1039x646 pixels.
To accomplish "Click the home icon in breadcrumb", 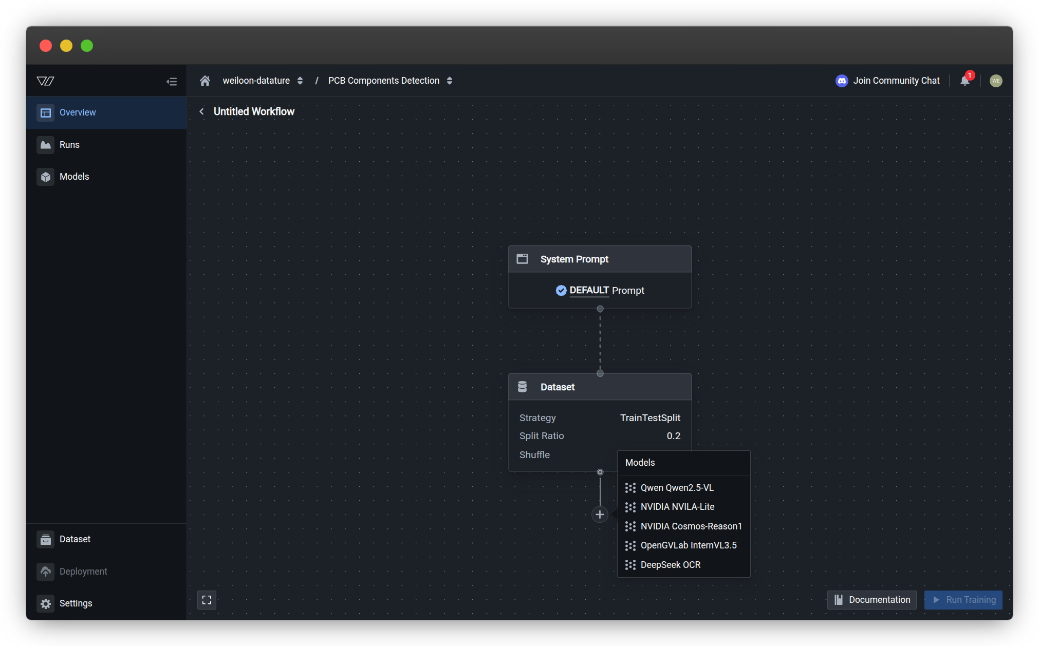I will (x=205, y=81).
